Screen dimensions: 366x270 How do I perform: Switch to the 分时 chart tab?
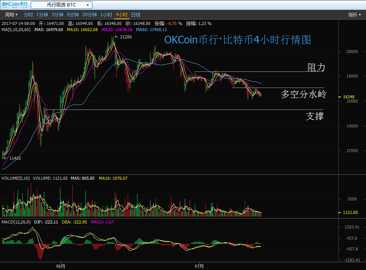coord(28,15)
